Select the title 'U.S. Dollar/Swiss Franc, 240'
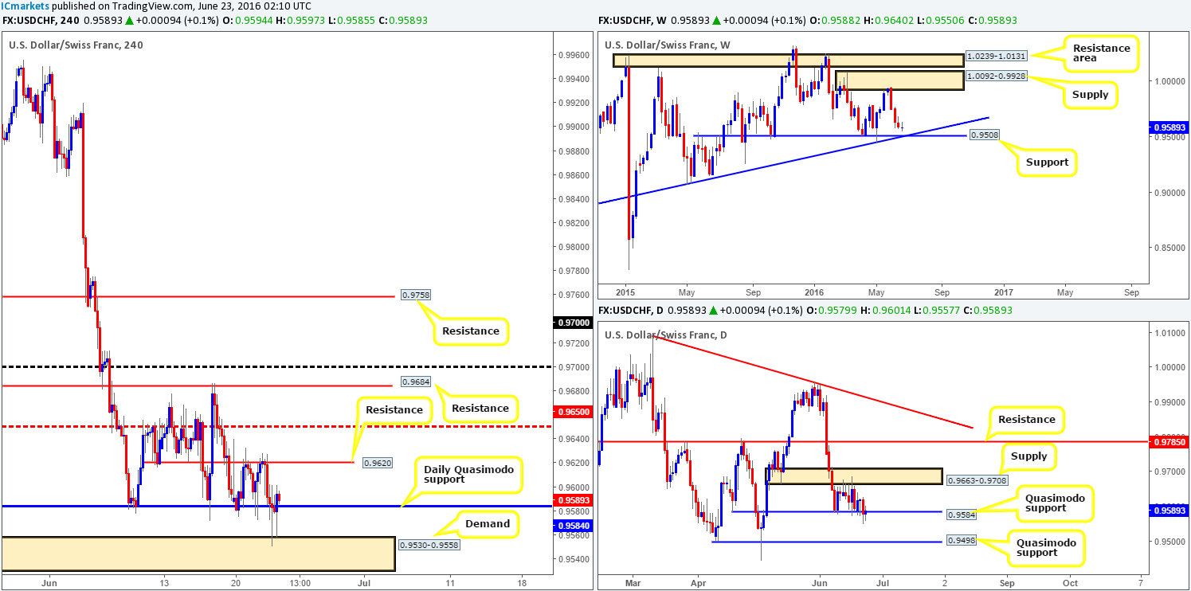Image resolution: width=1191 pixels, height=591 pixels. point(76,45)
